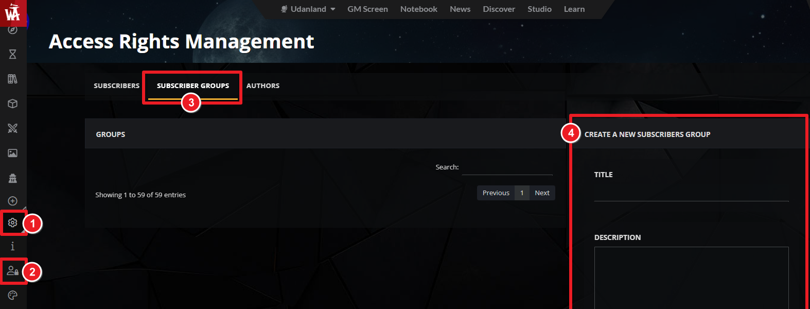Switch to the Authors tab
This screenshot has height=309, width=810.
pos(263,86)
